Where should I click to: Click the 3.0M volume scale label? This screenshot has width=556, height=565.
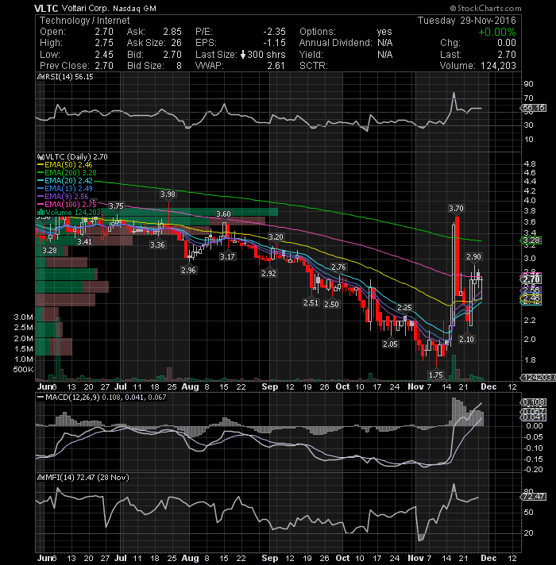24,317
